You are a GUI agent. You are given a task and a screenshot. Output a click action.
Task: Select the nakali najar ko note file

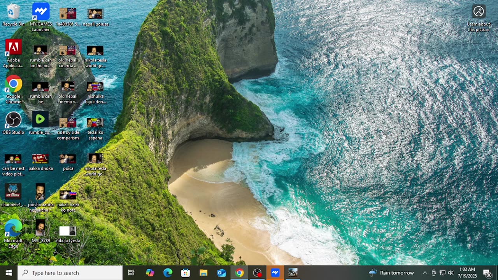pos(68,201)
